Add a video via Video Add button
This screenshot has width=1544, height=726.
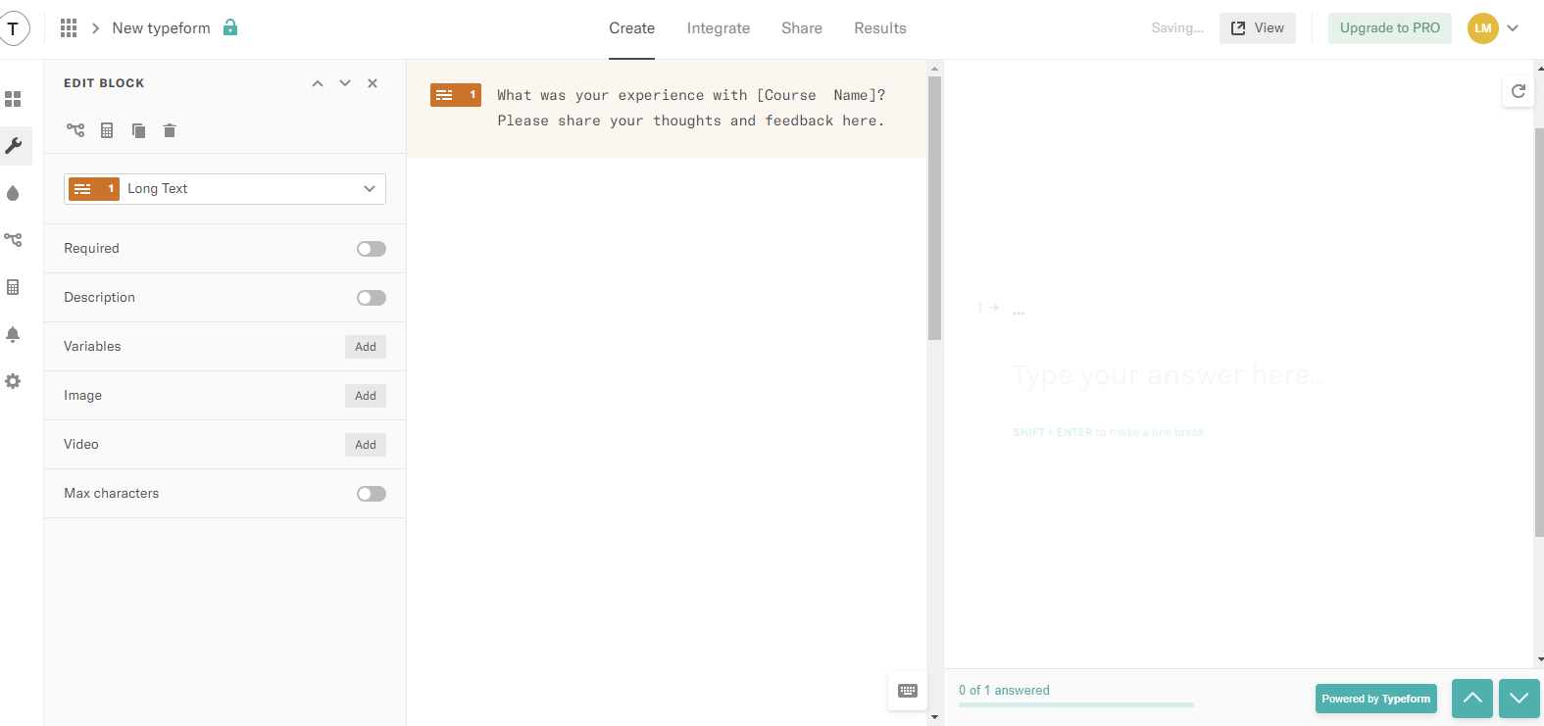[x=366, y=445]
